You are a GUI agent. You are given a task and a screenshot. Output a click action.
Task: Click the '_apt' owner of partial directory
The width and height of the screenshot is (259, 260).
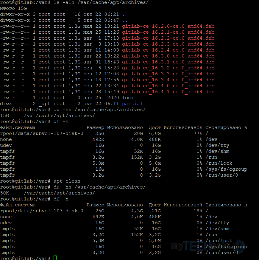[x=45, y=104]
